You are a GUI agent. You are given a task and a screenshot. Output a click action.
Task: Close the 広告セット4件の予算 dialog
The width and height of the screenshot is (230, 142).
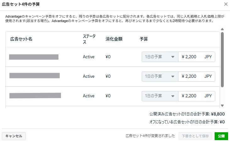226,4
